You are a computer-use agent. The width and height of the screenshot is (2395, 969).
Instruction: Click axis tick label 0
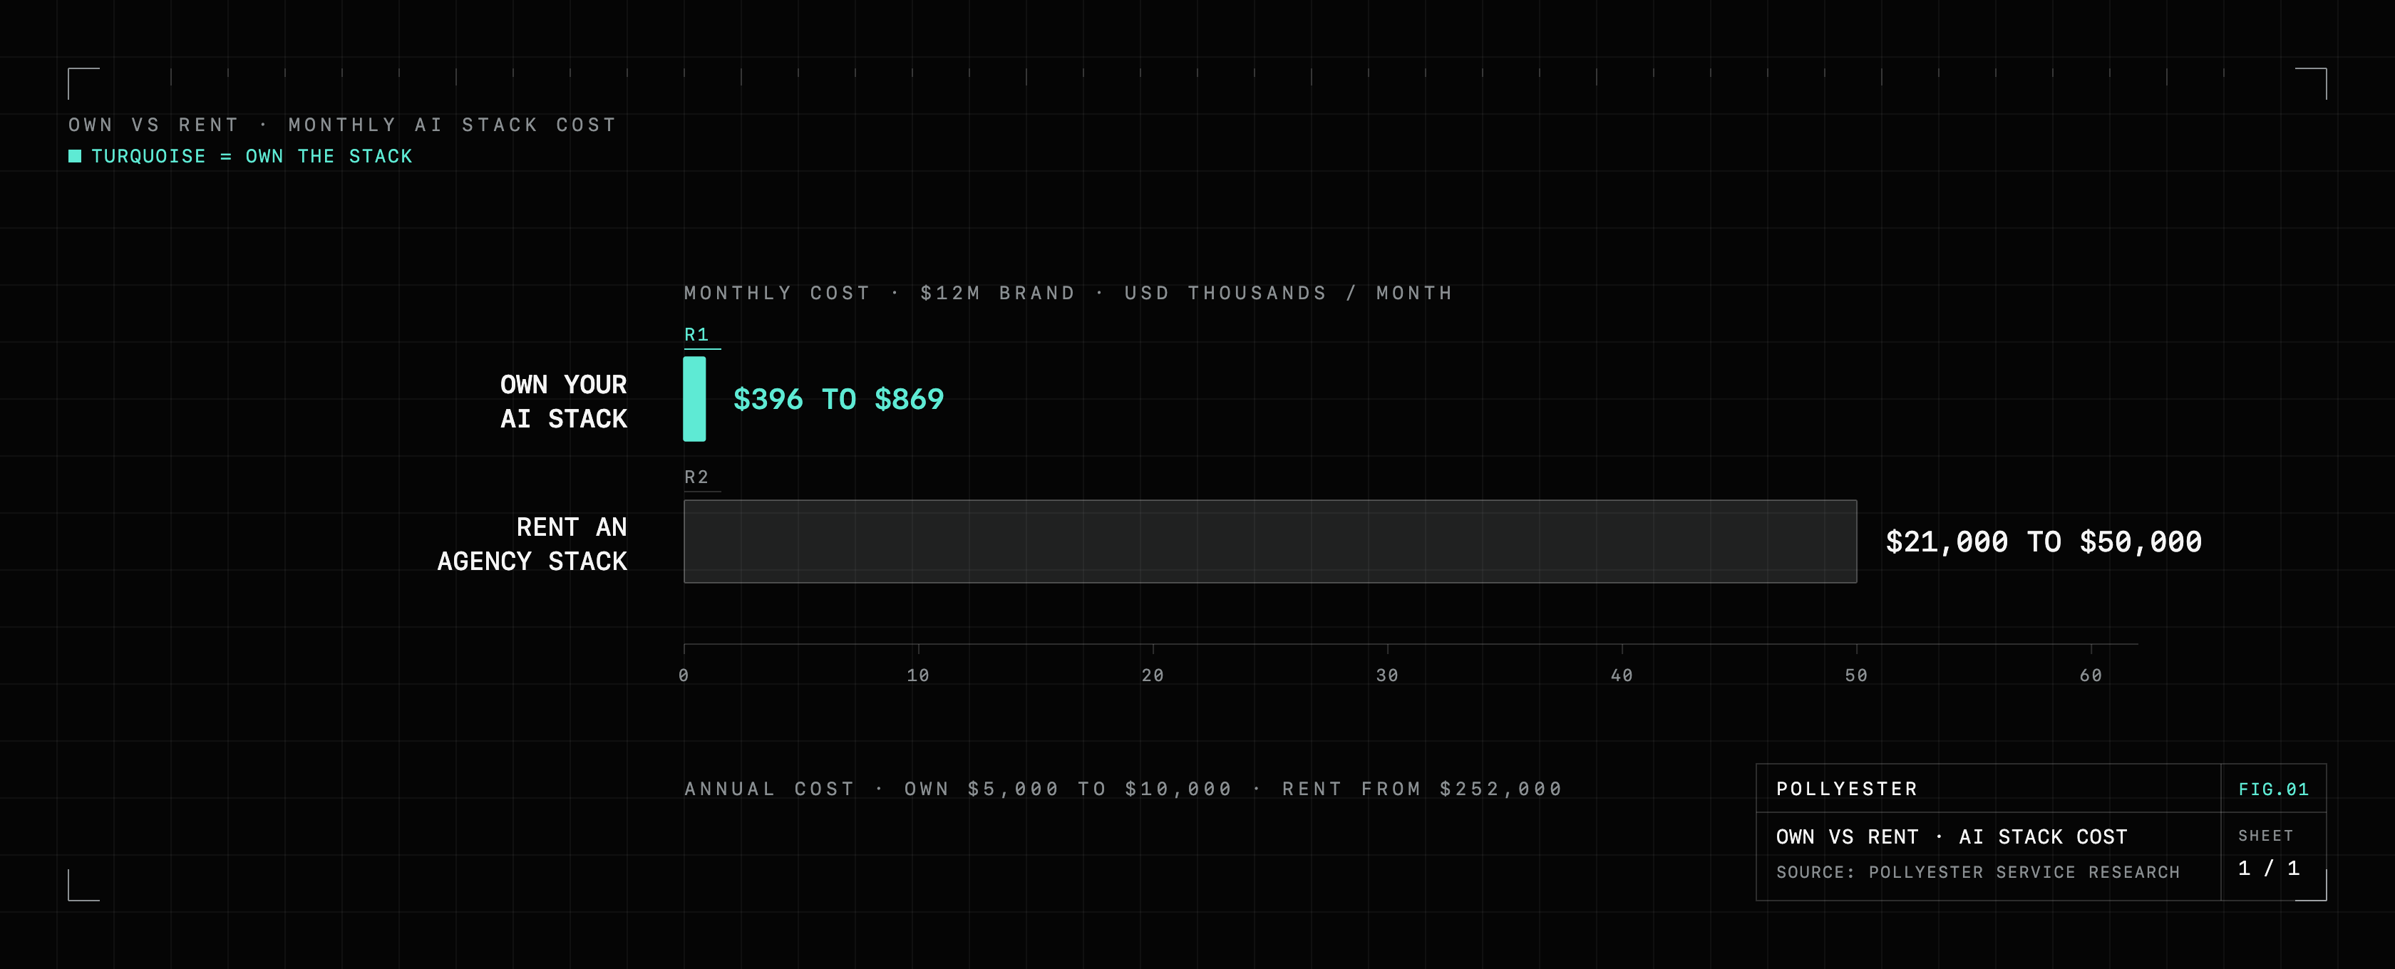coord(684,675)
